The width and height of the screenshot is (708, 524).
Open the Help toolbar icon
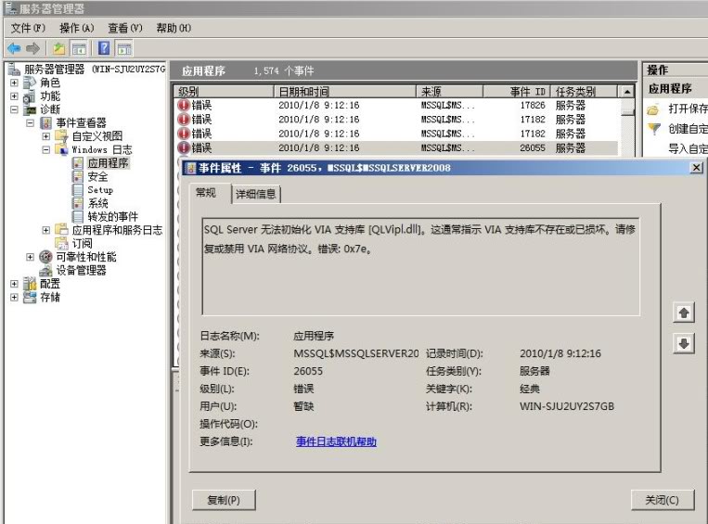point(104,48)
